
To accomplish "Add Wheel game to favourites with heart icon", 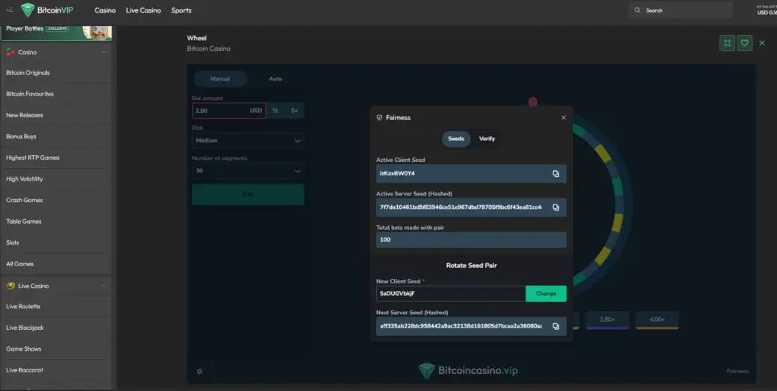I will [744, 43].
